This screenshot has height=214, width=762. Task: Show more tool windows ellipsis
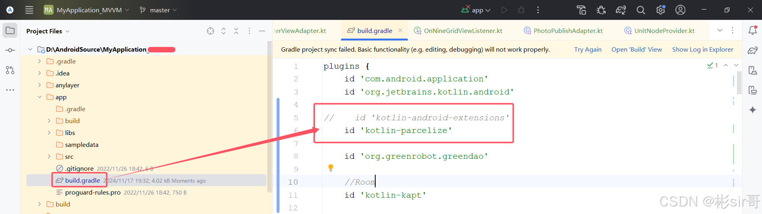pyautogui.click(x=10, y=90)
